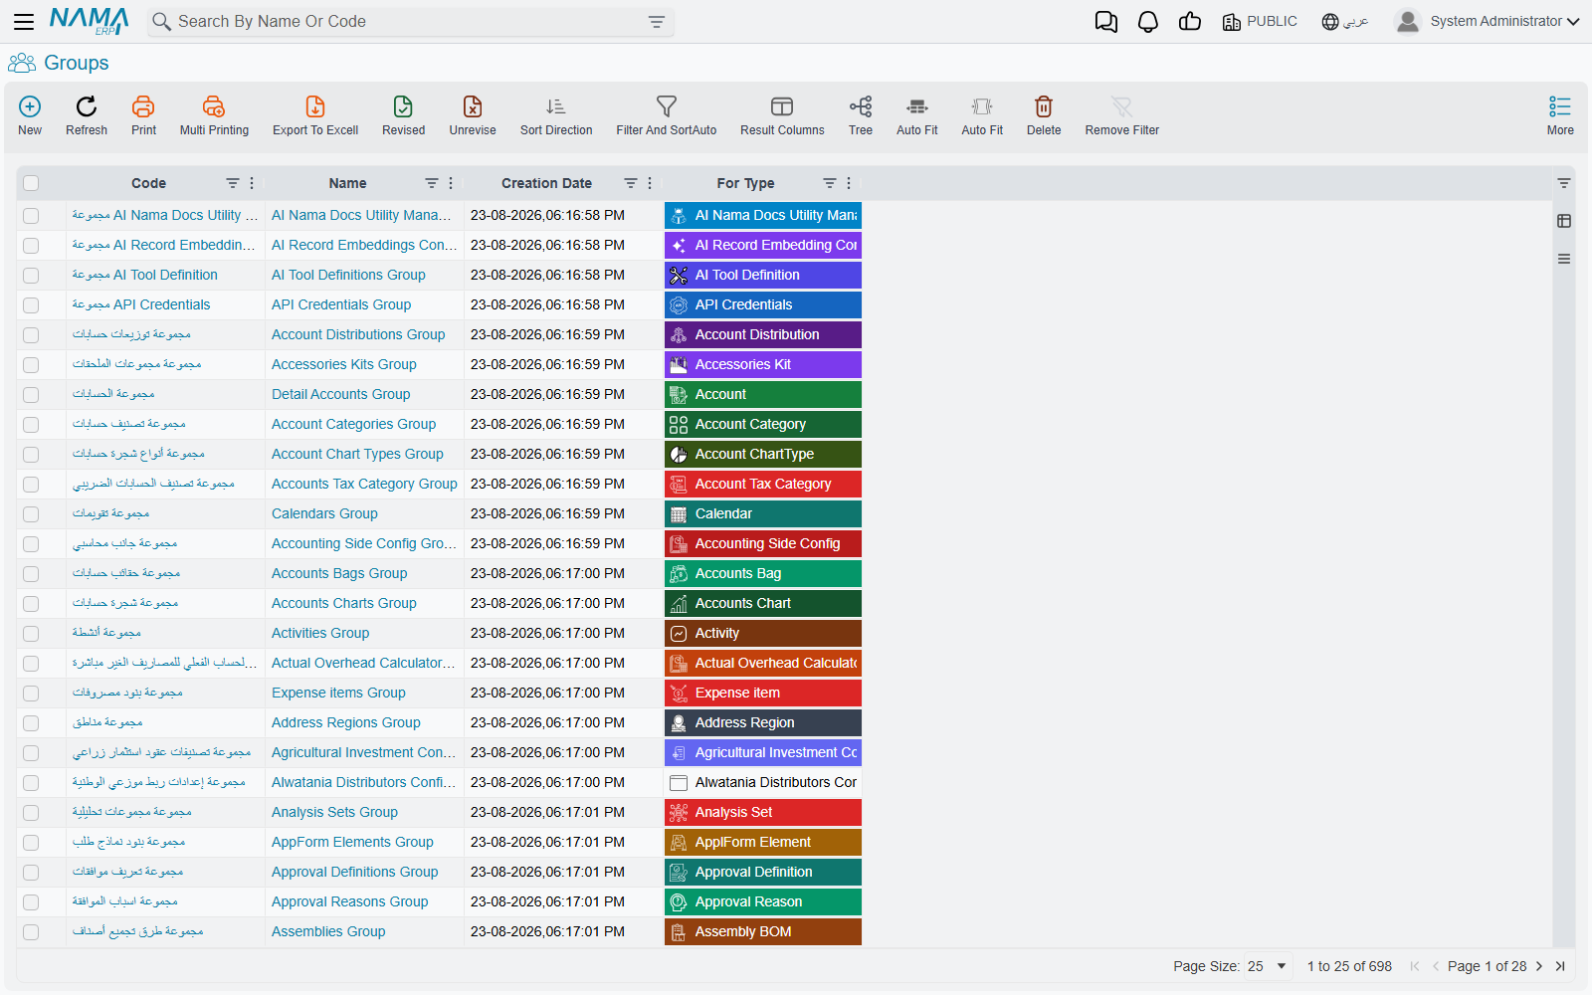Viewport: 1592px width, 995px height.
Task: Open the Code column options menu
Action: click(x=252, y=183)
